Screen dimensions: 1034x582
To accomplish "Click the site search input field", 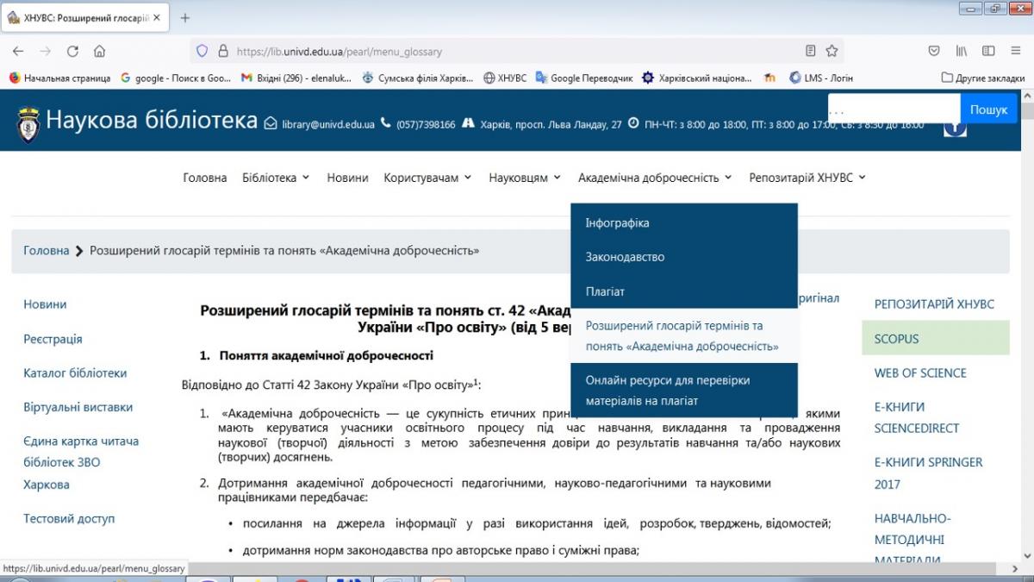I will tap(893, 110).
